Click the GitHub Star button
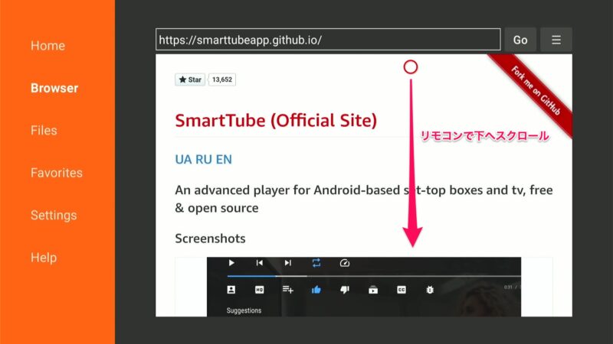 point(190,80)
